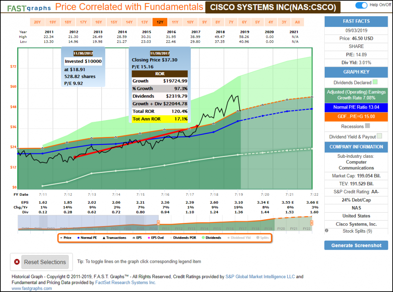Image resolution: width=393 pixels, height=292 pixels.
Task: Open the 10Y graph view
Action: [x=190, y=22]
